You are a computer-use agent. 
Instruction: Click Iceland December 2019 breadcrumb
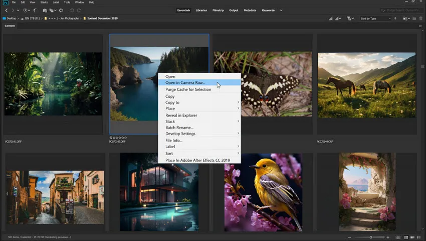coord(103,19)
